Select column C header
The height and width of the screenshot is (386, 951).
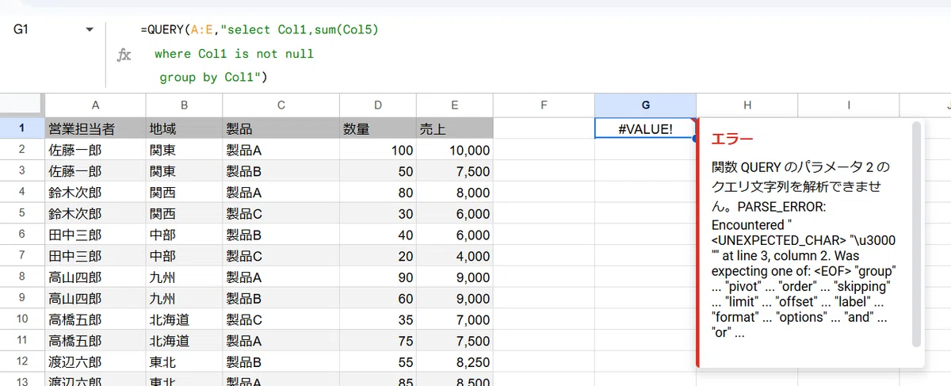tap(281, 105)
